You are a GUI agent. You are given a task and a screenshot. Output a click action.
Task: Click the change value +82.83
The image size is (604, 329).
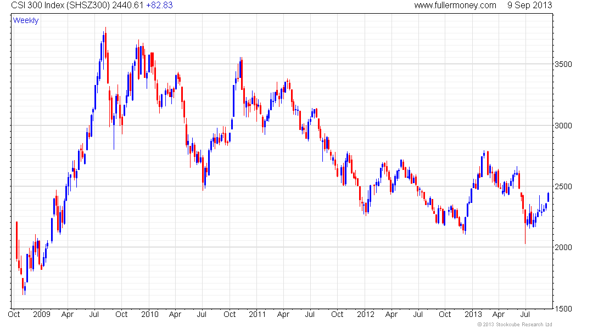pyautogui.click(x=159, y=5)
